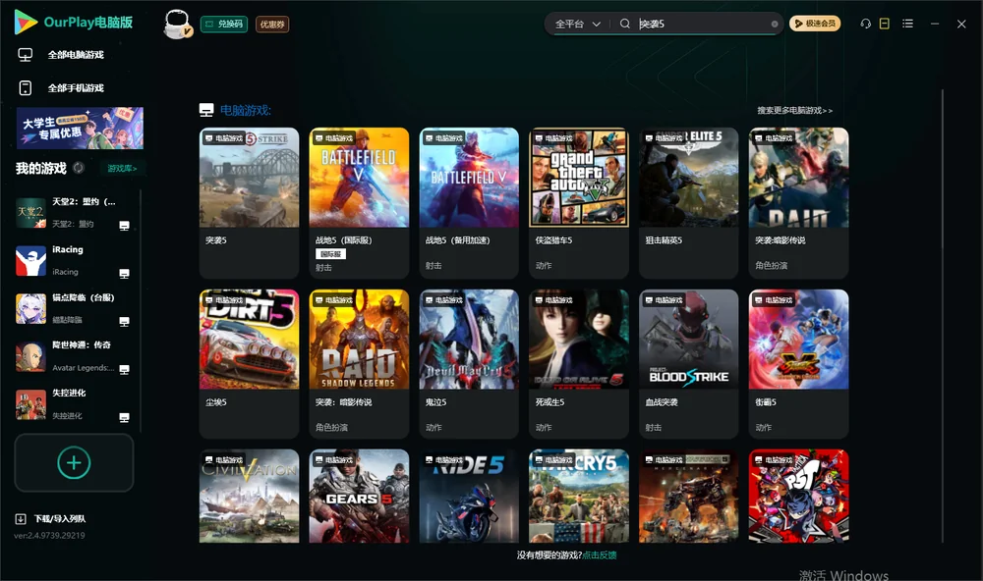Open the Gears 5 game card
983x581 pixels.
(359, 496)
